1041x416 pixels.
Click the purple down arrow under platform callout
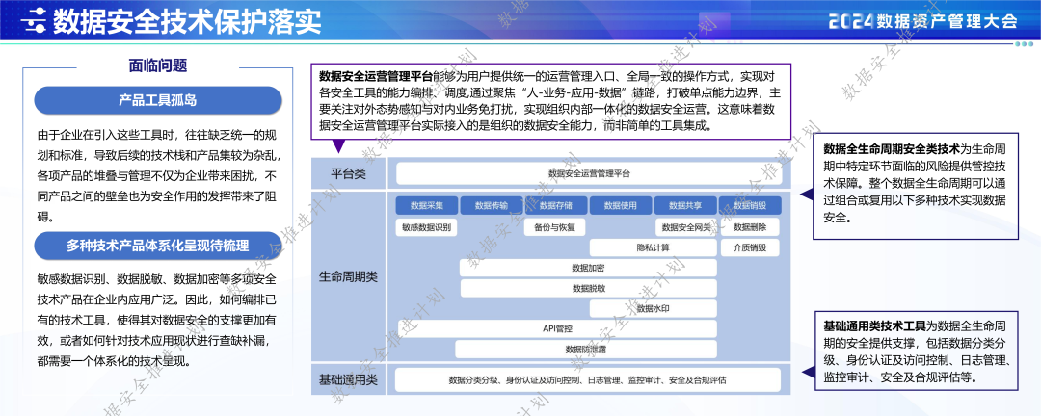pos(338,146)
